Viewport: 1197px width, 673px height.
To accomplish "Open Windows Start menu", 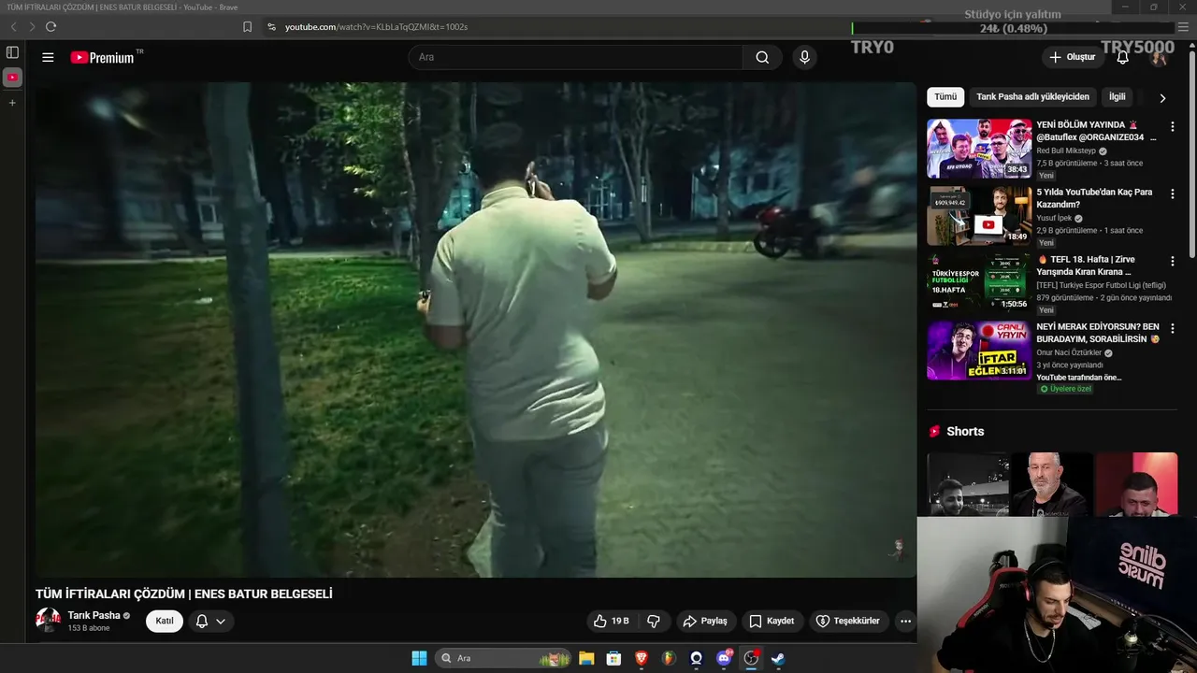I will (x=419, y=658).
